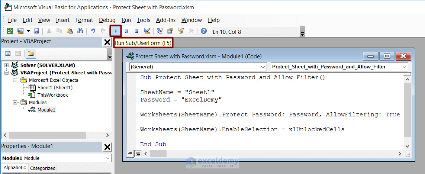Click the code window horizontal scrollbar thumb
The image size is (425, 174).
(x=158, y=153)
